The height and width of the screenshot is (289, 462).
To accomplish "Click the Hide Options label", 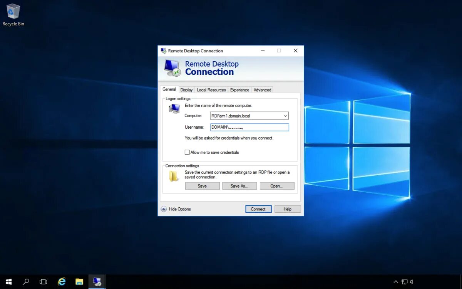I will (x=180, y=209).
